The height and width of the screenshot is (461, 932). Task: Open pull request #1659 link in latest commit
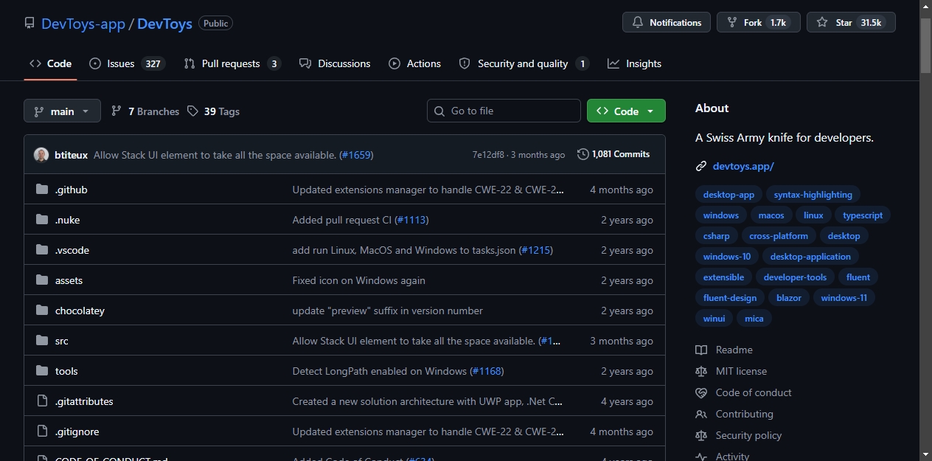356,155
